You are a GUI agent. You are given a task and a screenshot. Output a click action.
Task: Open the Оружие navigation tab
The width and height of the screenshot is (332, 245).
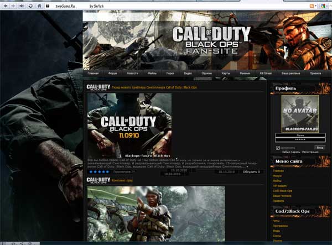tap(206, 73)
